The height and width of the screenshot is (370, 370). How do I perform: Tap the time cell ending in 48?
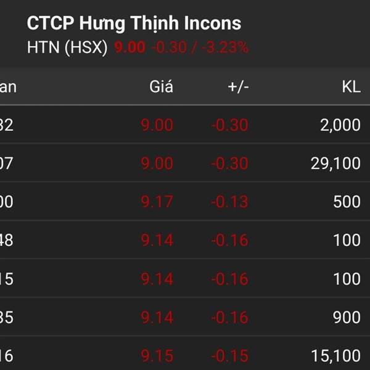coord(7,240)
